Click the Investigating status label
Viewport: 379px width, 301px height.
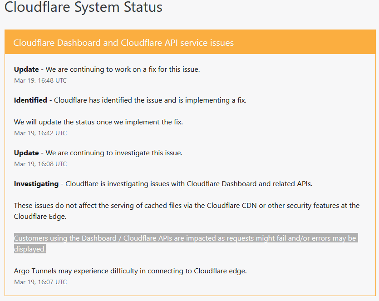[36, 184]
